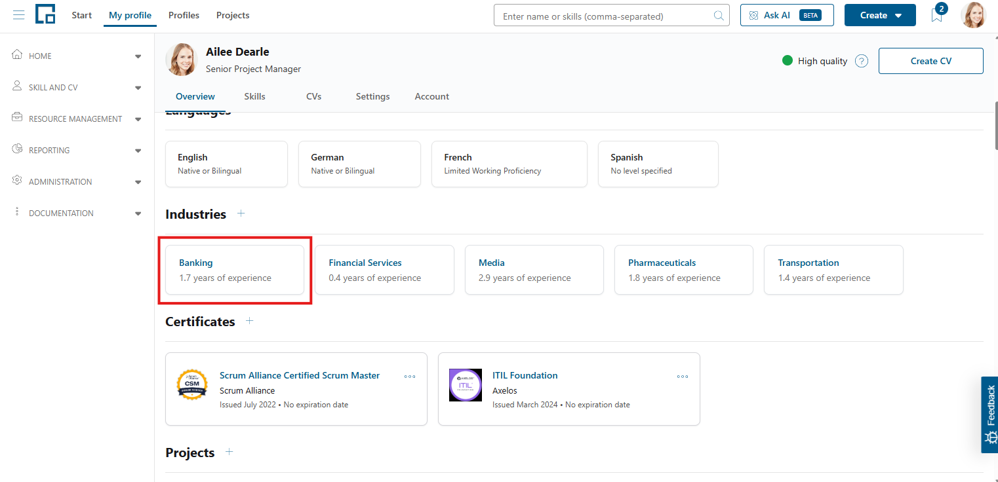Viewport: 998px width, 482px height.
Task: Switch to the Account tab
Action: tap(432, 96)
